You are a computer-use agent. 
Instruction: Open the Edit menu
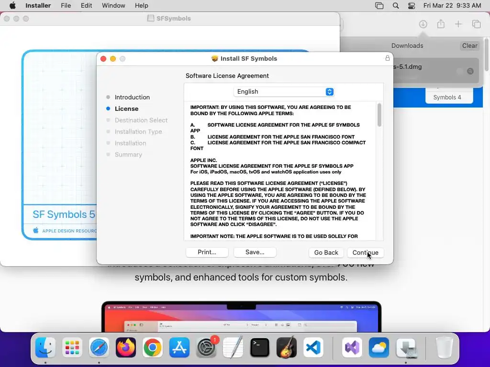(x=86, y=6)
